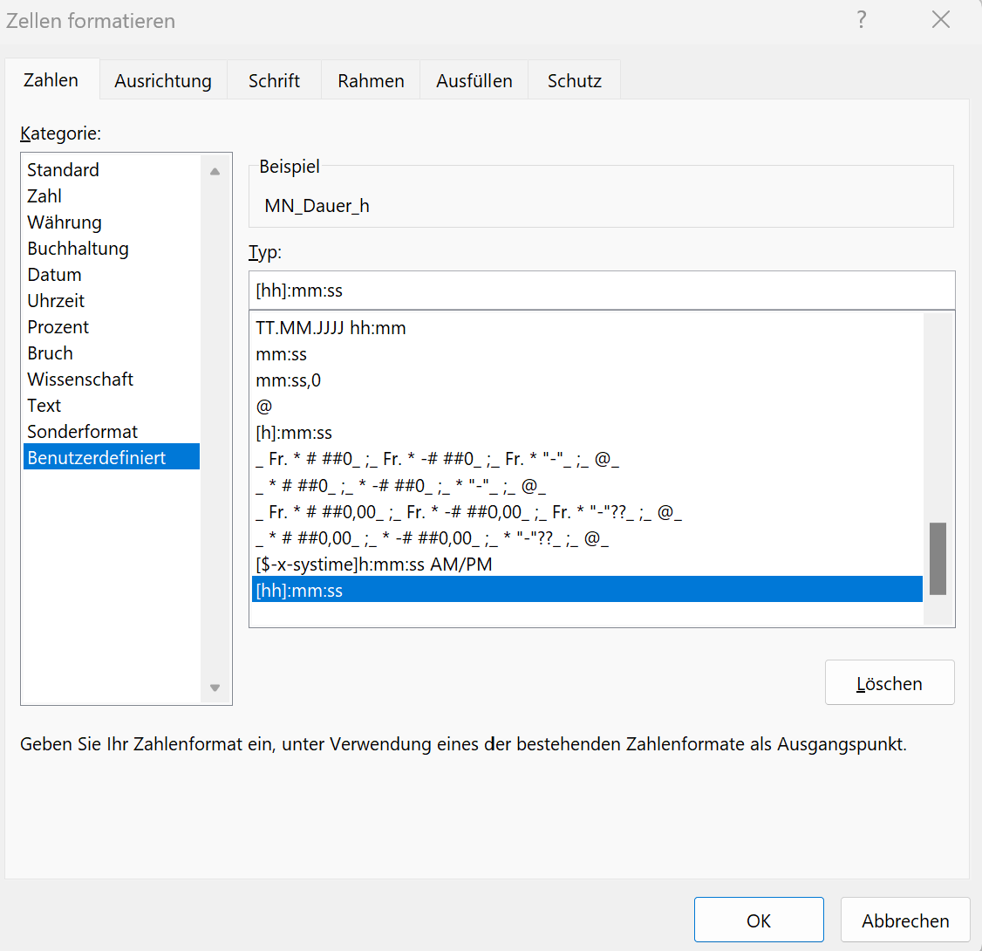Viewport: 982px width, 951px height.
Task: Switch to the Zahlen tab
Action: pyautogui.click(x=51, y=80)
